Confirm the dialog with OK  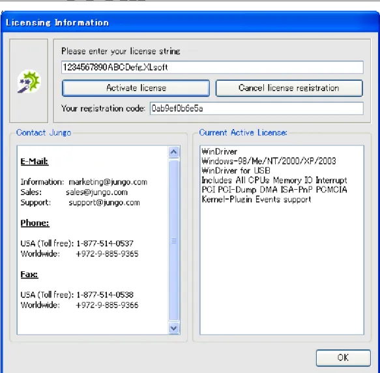tap(343, 358)
